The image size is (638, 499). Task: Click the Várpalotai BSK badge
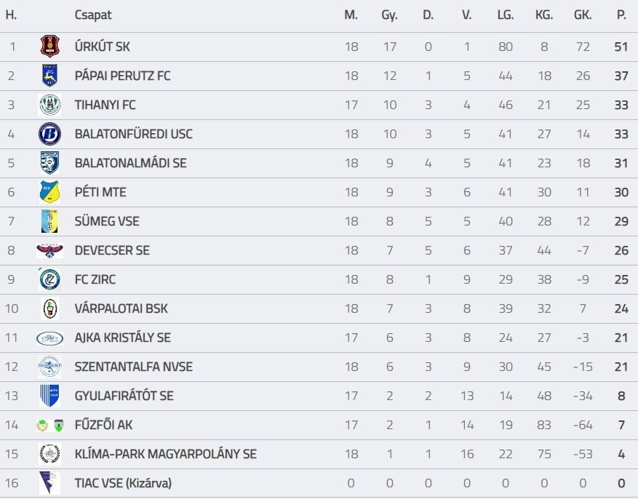49,308
